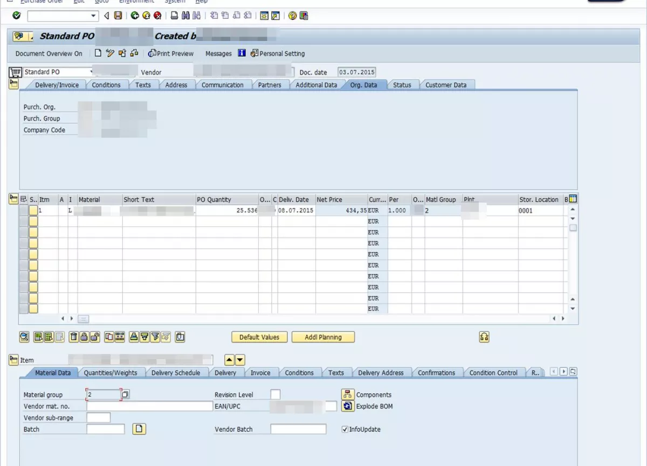Click the Customize Local Layout icon
The width and height of the screenshot is (647, 466).
303,16
